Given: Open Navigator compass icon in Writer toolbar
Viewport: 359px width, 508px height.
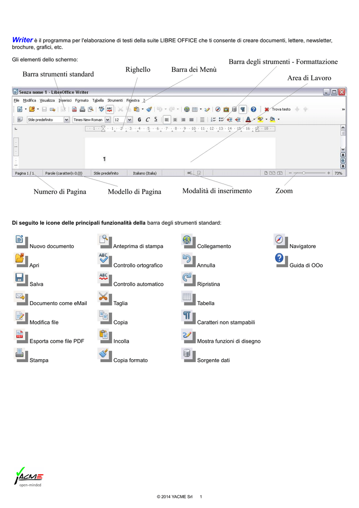Looking at the screenshot, I should (x=218, y=109).
